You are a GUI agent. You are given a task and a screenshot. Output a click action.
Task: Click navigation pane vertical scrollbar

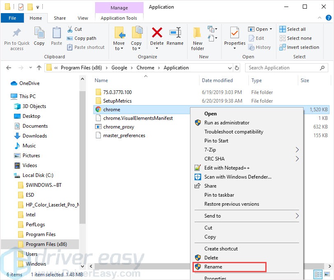[82, 157]
